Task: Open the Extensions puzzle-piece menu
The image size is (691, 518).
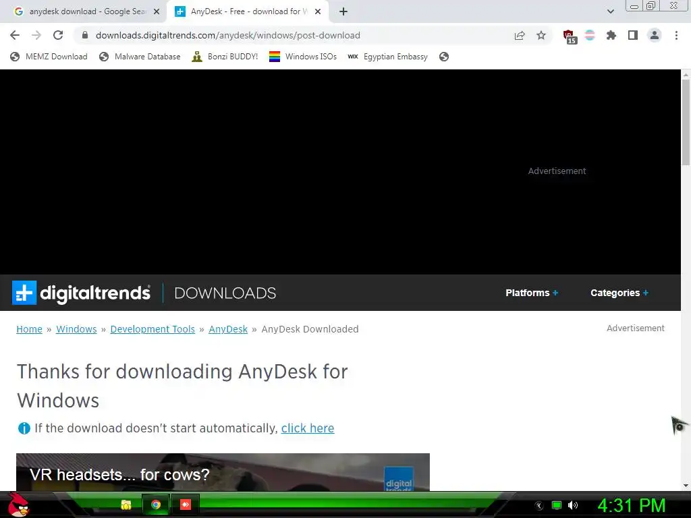Action: pos(611,35)
